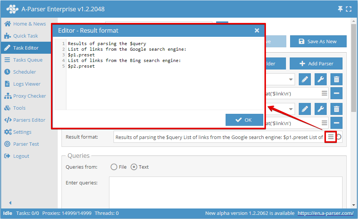Viewport: 358px width, 219px height.
Task: Click the wrench settings icon of second parser
Action: [x=321, y=109]
